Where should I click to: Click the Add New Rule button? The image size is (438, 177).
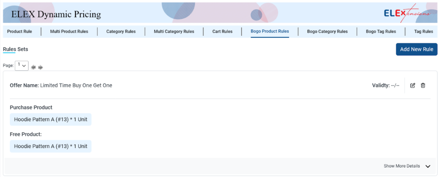[x=417, y=50]
